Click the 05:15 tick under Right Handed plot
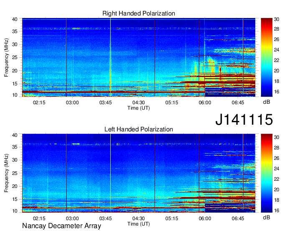 point(172,103)
